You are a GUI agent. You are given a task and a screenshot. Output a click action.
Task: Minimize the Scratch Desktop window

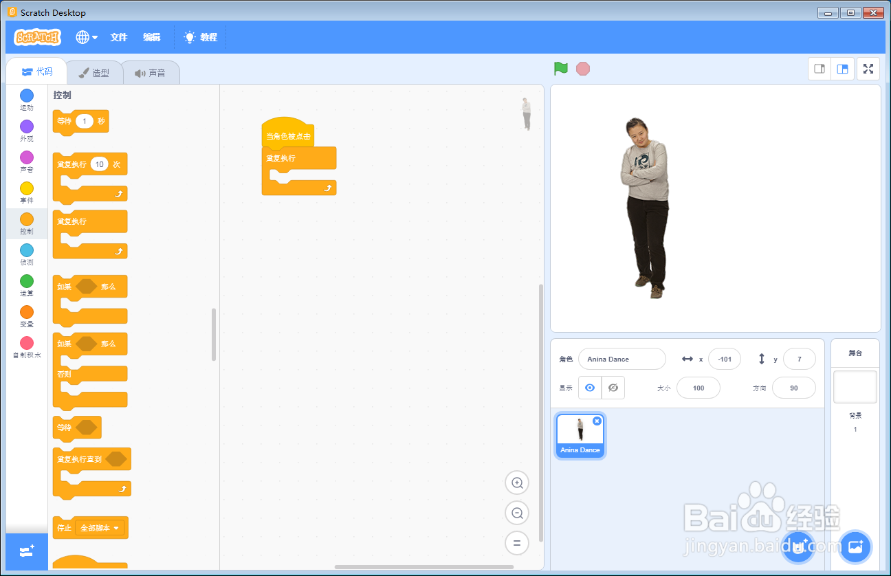(828, 12)
